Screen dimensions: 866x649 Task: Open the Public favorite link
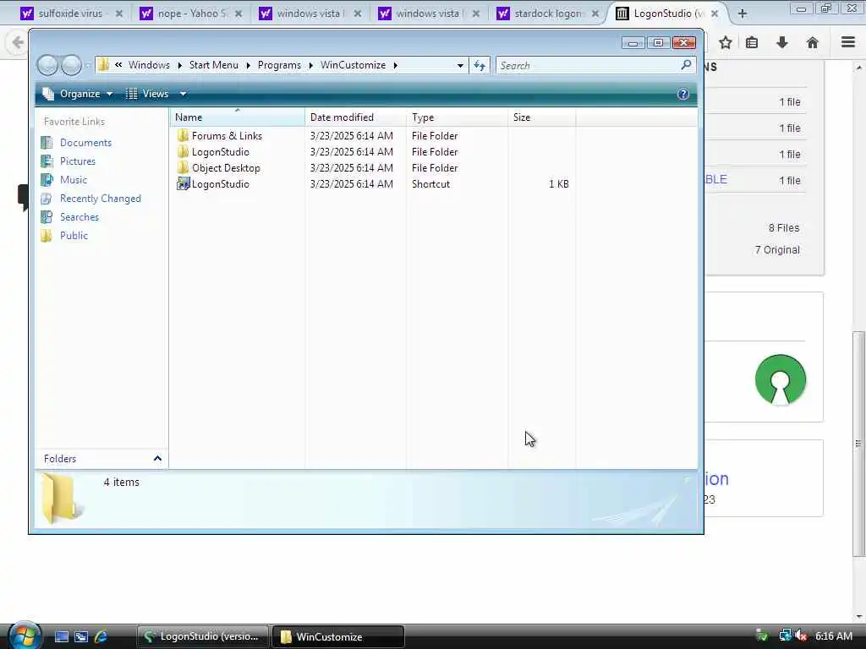click(x=74, y=236)
